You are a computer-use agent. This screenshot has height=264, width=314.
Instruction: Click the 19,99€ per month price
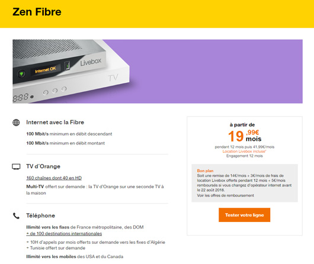(245, 136)
